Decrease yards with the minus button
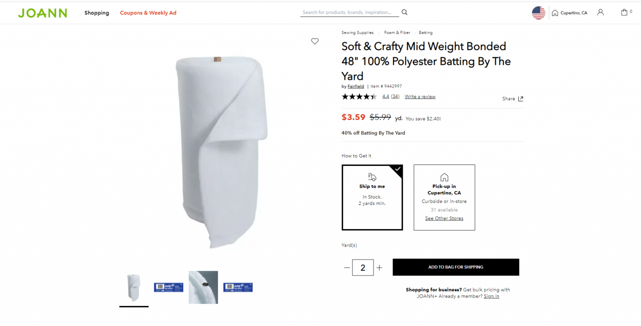The height and width of the screenshot is (326, 641). pyautogui.click(x=347, y=267)
